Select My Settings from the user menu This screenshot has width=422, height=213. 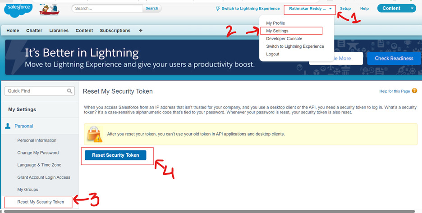[x=277, y=31]
